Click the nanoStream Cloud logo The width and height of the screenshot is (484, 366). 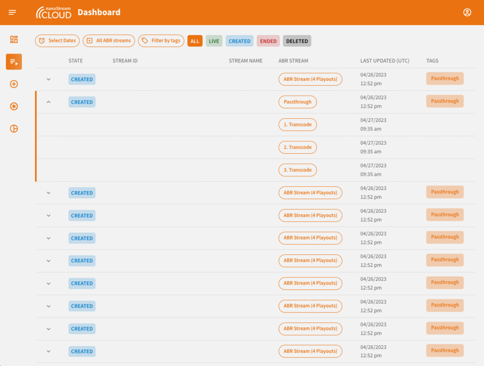tap(54, 12)
